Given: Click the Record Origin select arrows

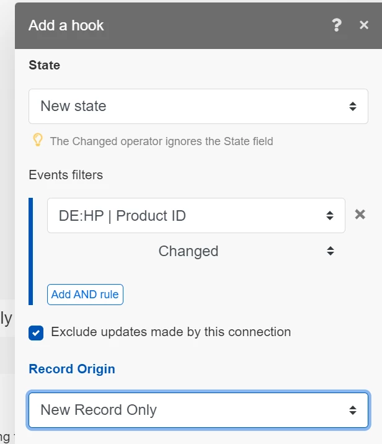Looking at the screenshot, I should tap(352, 410).
